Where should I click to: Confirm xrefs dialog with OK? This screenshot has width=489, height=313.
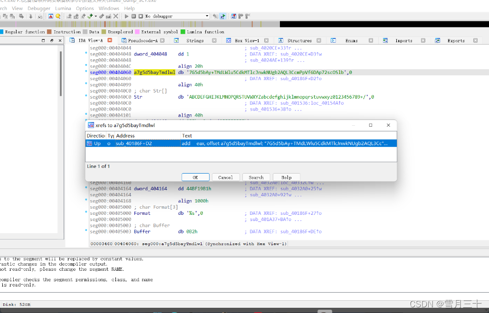click(195, 177)
